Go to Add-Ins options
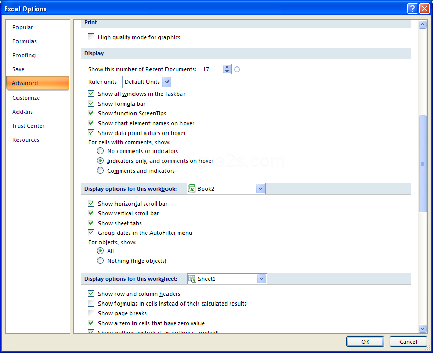 [38, 112]
